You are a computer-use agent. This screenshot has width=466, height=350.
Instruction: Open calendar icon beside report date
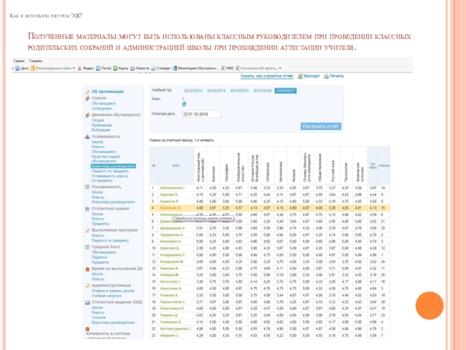coord(186,114)
